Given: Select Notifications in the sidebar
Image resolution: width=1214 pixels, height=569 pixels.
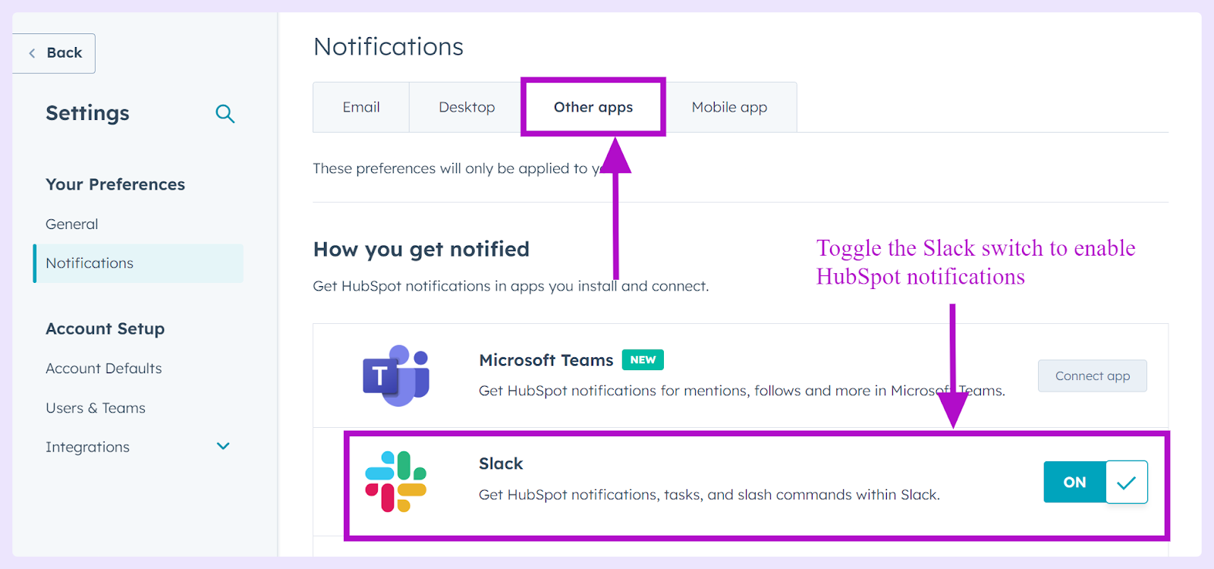Looking at the screenshot, I should pyautogui.click(x=139, y=263).
